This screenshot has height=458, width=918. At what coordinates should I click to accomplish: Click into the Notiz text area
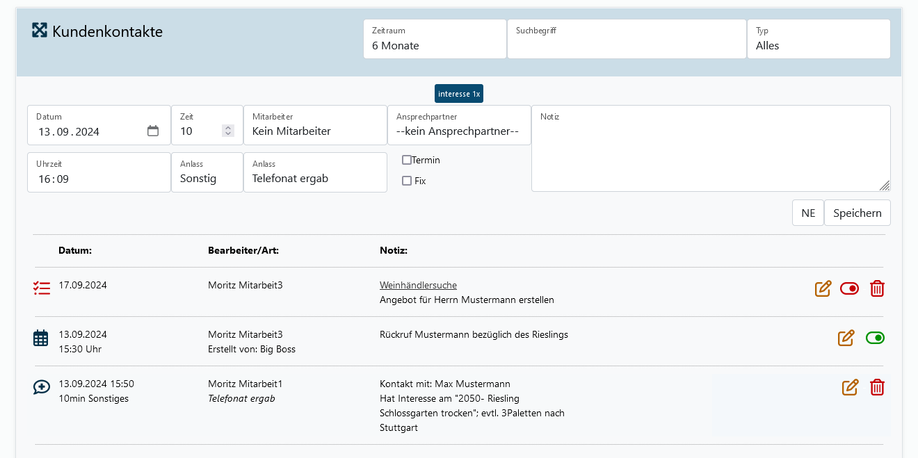[710, 153]
